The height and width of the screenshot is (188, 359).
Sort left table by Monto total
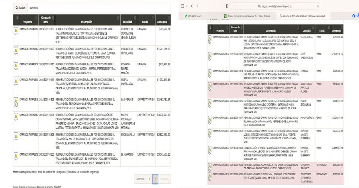coord(163,20)
